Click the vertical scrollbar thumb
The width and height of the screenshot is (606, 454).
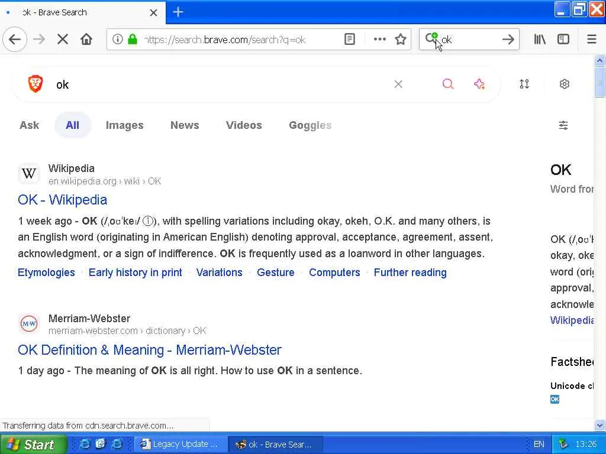pyautogui.click(x=599, y=82)
